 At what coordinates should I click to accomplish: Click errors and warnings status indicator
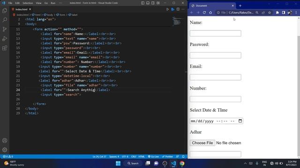[x=8, y=157]
